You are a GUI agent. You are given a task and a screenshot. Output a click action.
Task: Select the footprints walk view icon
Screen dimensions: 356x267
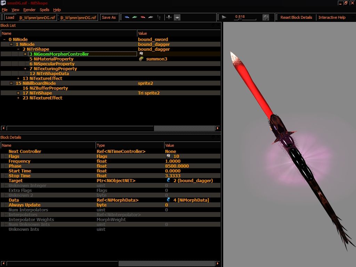coord(159,17)
